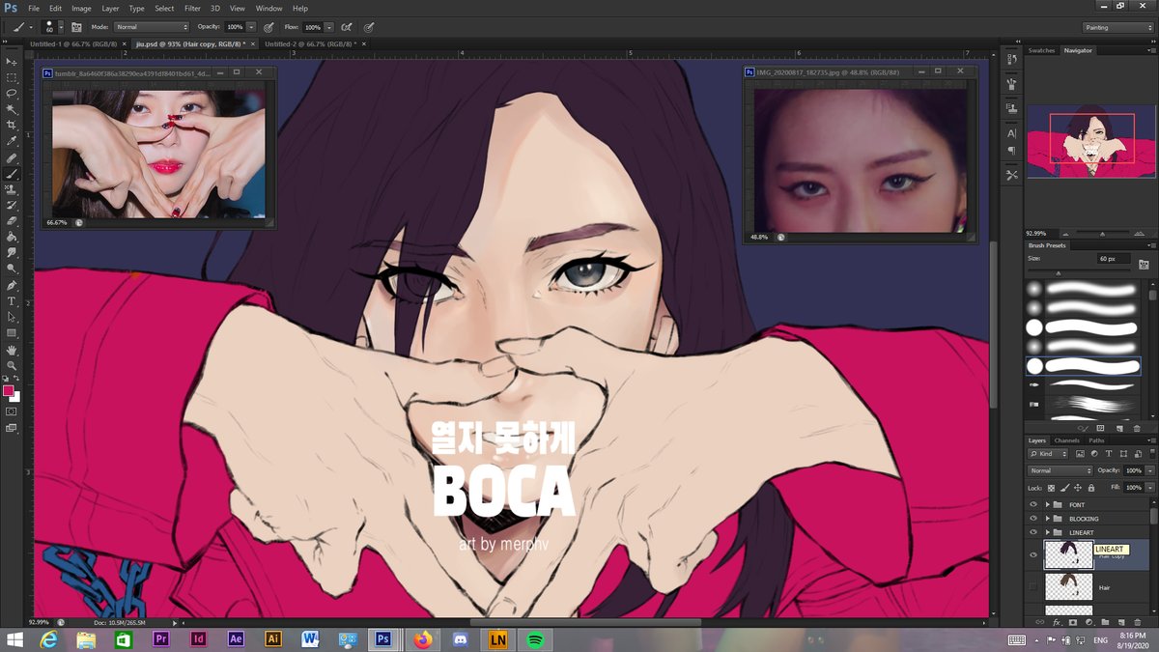Hide the Hair copy layer
This screenshot has height=652, width=1159.
1033,555
